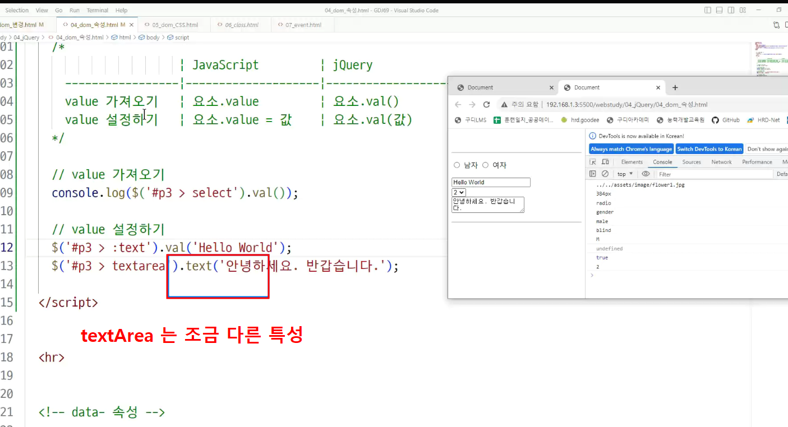Viewport: 788px width, 427px height.
Task: Click Switch DevTools to Korean button
Action: 709,149
